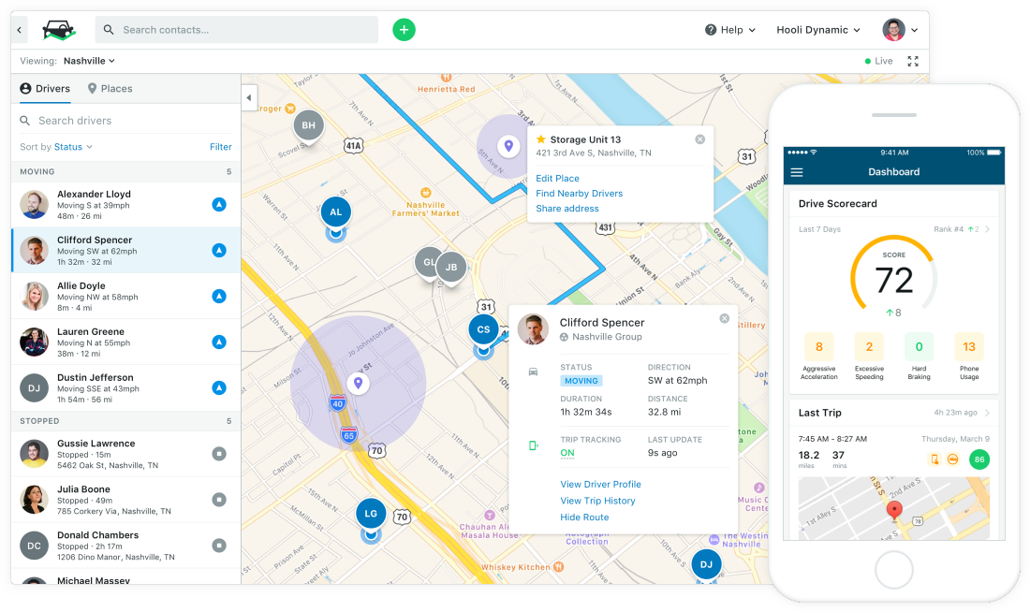Open the Hooli Dynamic account dropdown
The width and height of the screenshot is (1030, 612).
point(818,30)
